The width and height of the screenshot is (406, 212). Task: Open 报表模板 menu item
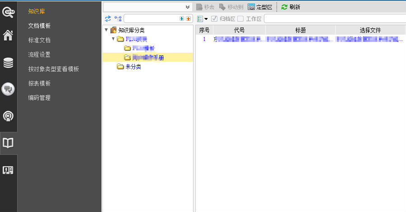[x=39, y=83]
